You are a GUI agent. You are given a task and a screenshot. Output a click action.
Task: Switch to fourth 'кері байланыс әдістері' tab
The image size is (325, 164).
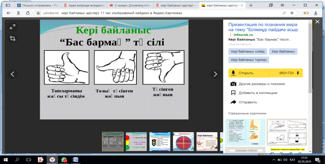pyautogui.click(x=176, y=5)
